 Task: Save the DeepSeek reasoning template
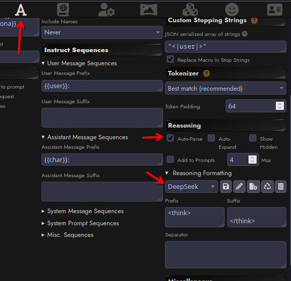click(226, 186)
